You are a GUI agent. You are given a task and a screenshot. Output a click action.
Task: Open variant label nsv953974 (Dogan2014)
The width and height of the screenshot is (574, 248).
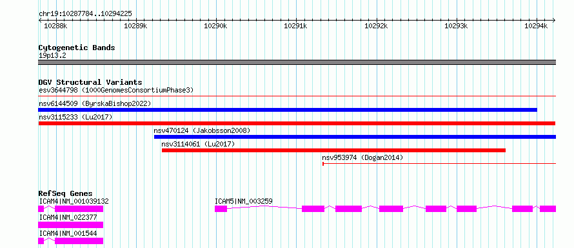click(x=362, y=157)
